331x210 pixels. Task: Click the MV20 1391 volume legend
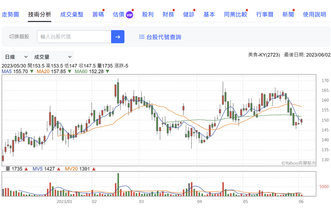click(77, 169)
